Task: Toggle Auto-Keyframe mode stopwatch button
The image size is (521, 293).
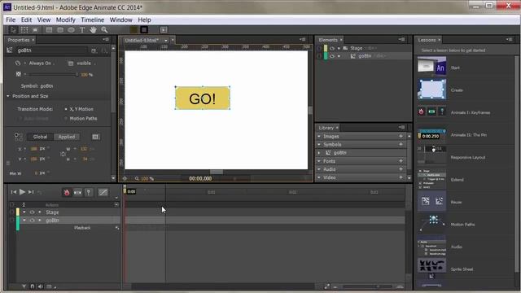Action: pyautogui.click(x=67, y=192)
